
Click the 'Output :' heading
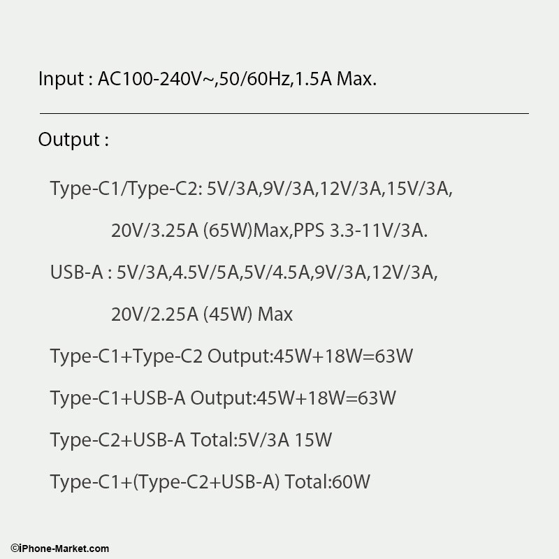tap(73, 139)
